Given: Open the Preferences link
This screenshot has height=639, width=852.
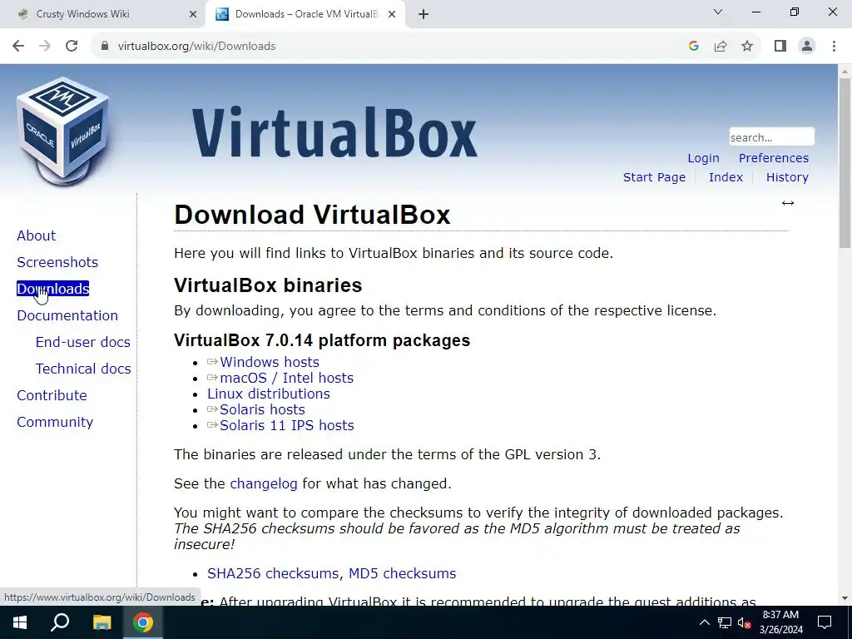Looking at the screenshot, I should coord(773,158).
